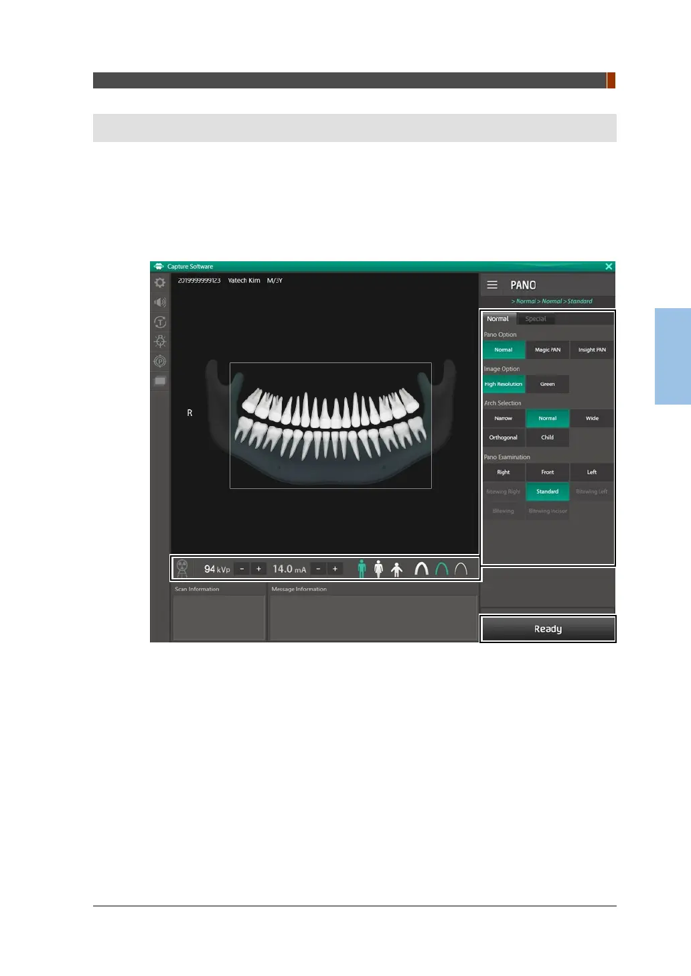Close the Capture Software window

pyautogui.click(x=609, y=266)
